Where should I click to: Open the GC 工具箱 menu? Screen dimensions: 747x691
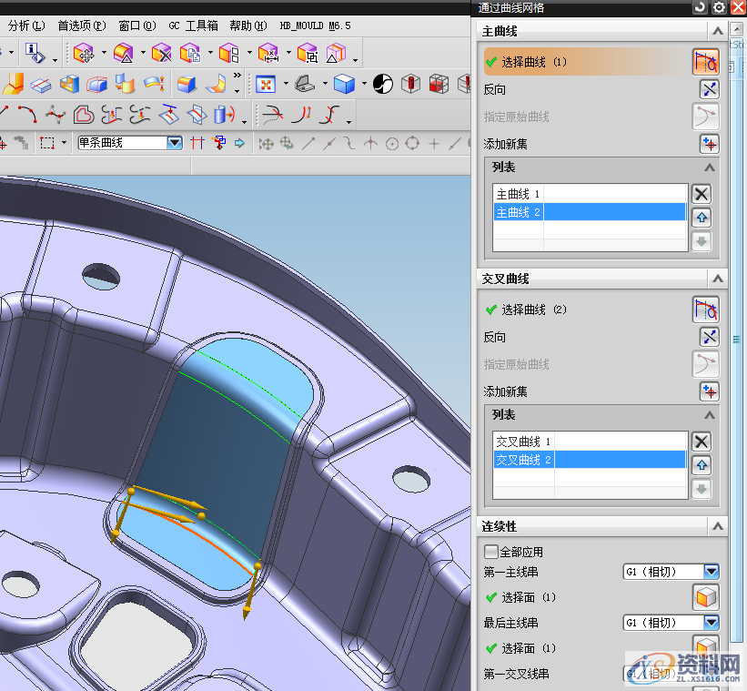[x=193, y=25]
